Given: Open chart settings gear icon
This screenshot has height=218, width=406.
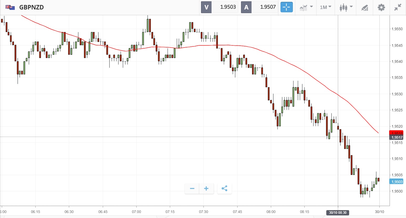Looking at the screenshot, I should pos(381,7).
